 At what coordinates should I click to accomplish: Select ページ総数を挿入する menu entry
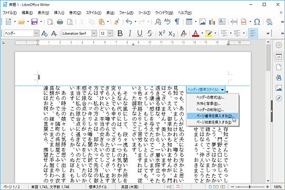213,122
